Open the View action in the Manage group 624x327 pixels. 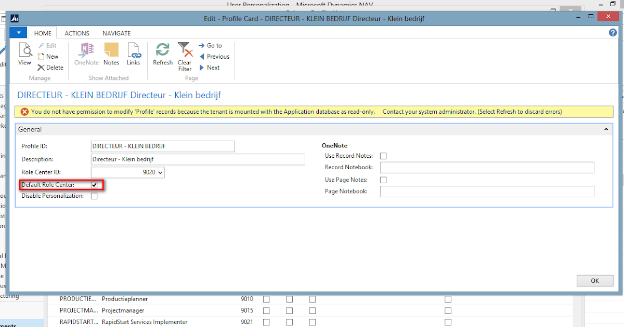tap(24, 55)
